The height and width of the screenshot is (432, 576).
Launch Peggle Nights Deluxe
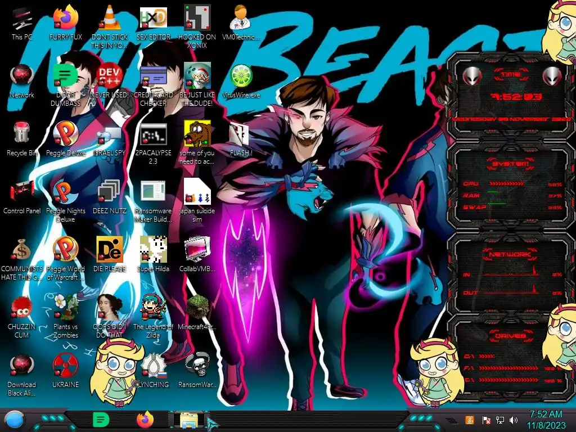[65, 202]
